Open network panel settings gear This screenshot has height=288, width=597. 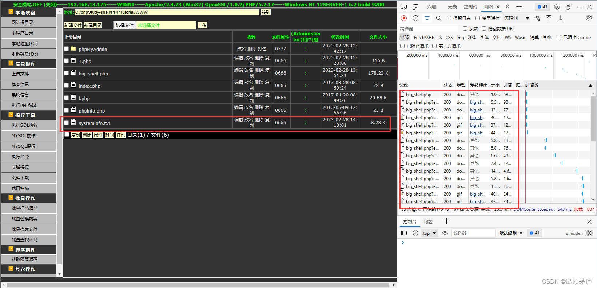(x=589, y=18)
